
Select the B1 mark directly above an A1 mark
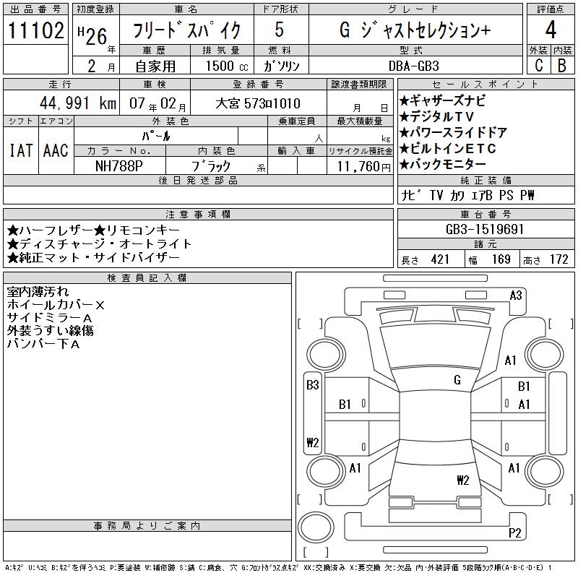524,387
